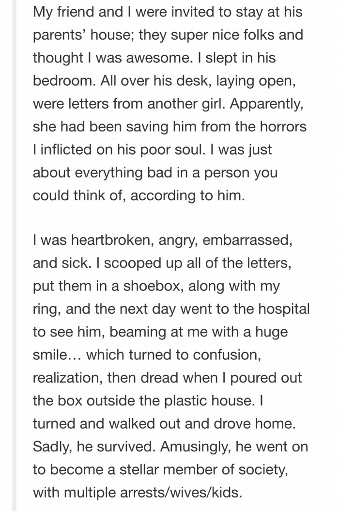Click the word "realization" in the text
339x514 pixels.
pos(68,378)
